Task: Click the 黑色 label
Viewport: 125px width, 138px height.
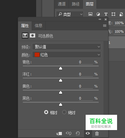Action: 27,98
